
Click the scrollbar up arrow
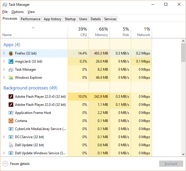(x=183, y=41)
